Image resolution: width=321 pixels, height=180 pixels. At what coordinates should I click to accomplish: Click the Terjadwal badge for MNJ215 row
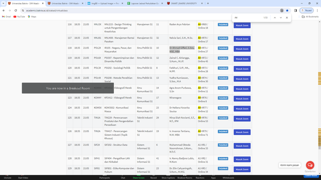(x=223, y=24)
